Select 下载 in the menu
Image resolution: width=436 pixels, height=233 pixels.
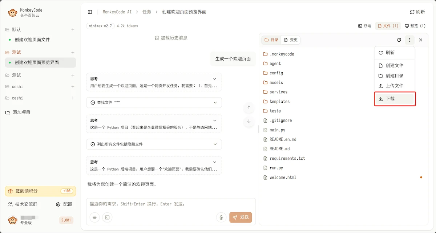pos(395,99)
